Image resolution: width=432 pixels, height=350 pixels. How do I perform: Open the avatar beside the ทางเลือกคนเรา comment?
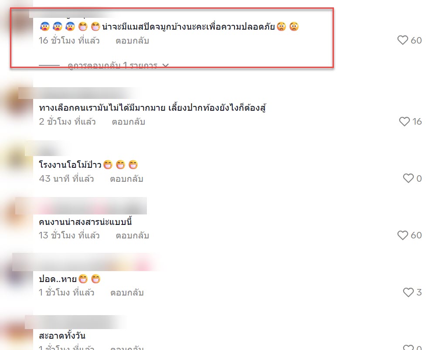pyautogui.click(x=17, y=104)
